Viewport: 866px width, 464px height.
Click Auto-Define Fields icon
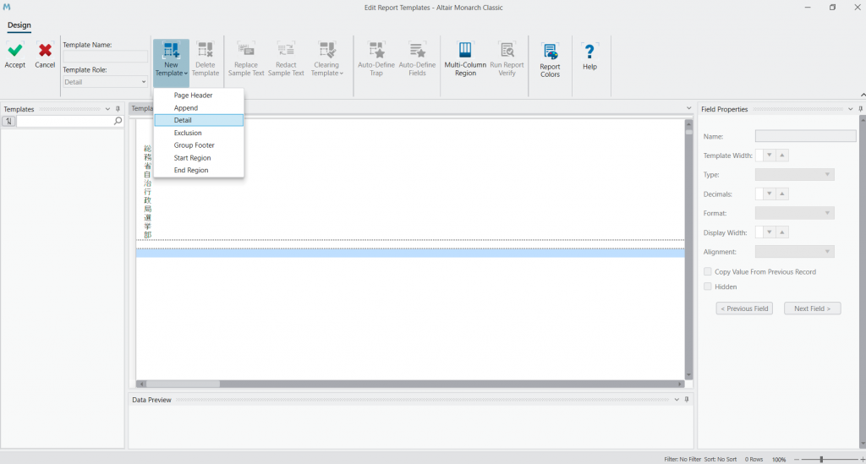point(417,50)
